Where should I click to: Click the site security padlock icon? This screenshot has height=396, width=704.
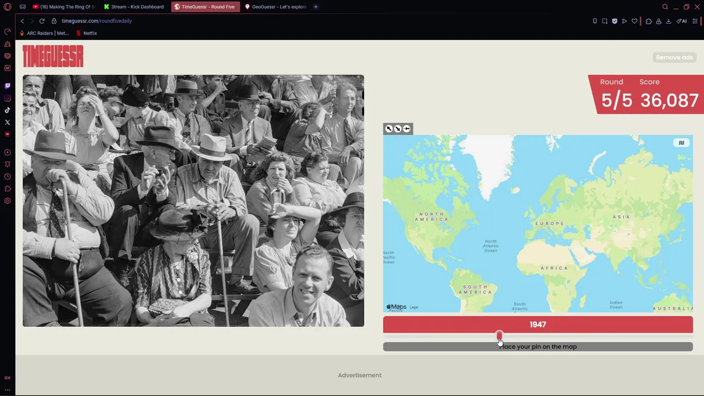[x=54, y=21]
